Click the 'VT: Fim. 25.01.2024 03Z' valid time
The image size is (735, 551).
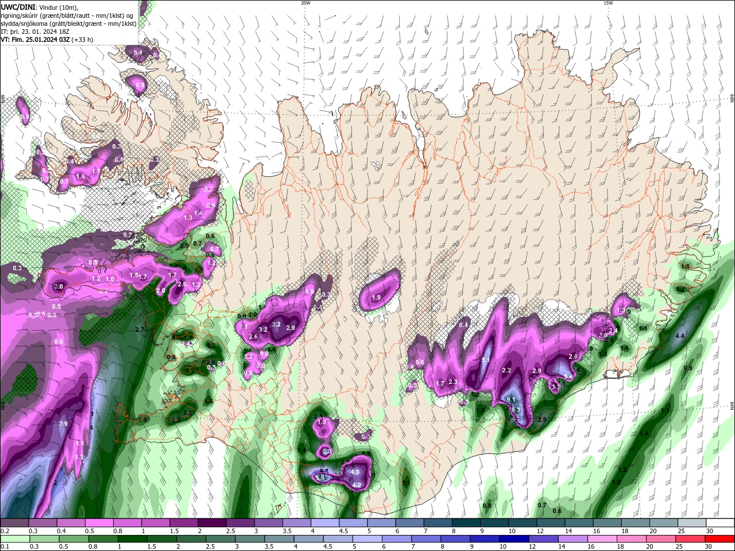pyautogui.click(x=36, y=40)
